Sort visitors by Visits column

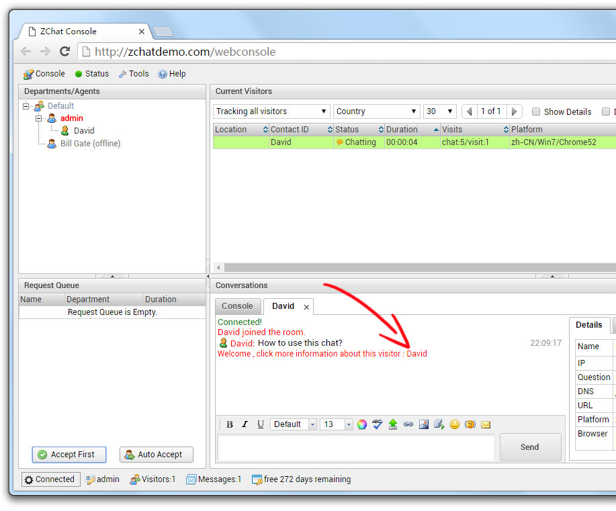[x=475, y=129]
